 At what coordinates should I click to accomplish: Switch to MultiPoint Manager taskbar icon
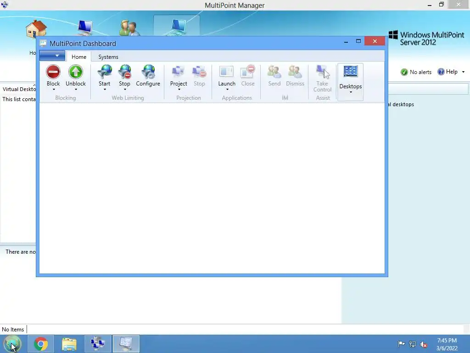tap(98, 344)
